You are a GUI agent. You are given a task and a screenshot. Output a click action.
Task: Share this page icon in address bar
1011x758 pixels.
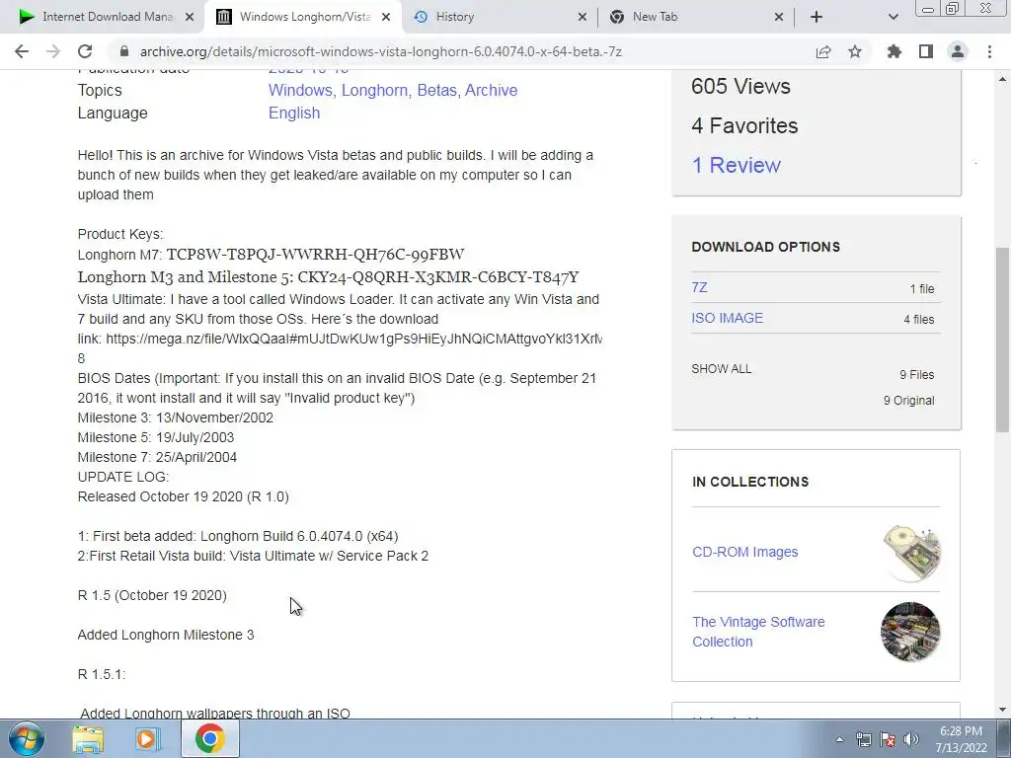[x=823, y=51]
